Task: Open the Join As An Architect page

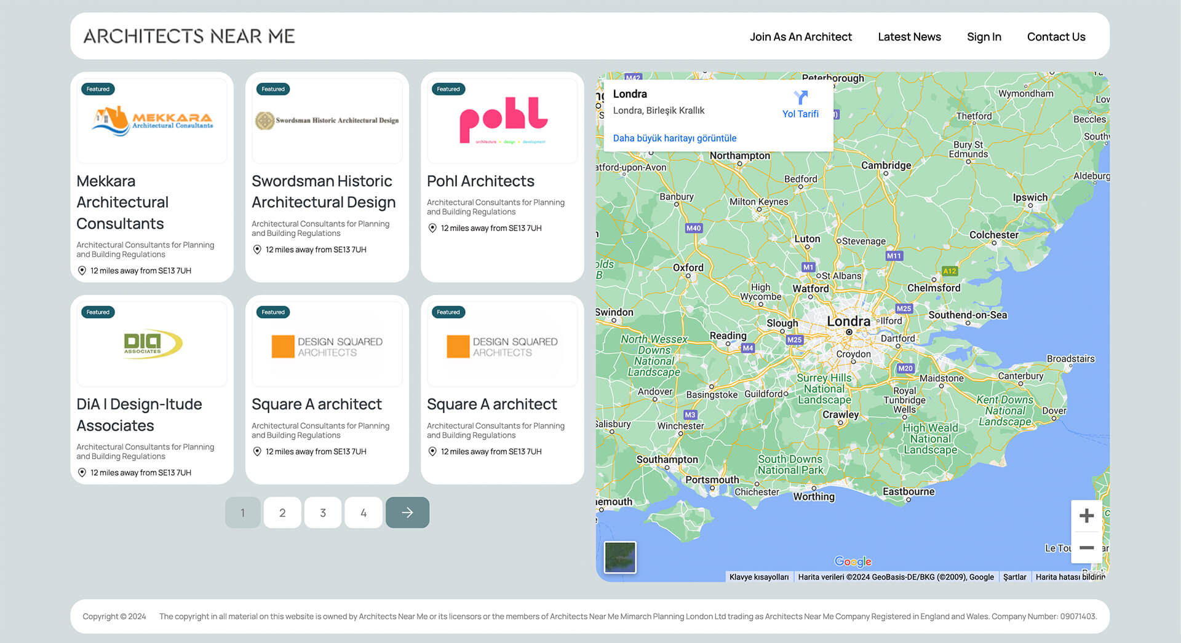Action: point(800,37)
